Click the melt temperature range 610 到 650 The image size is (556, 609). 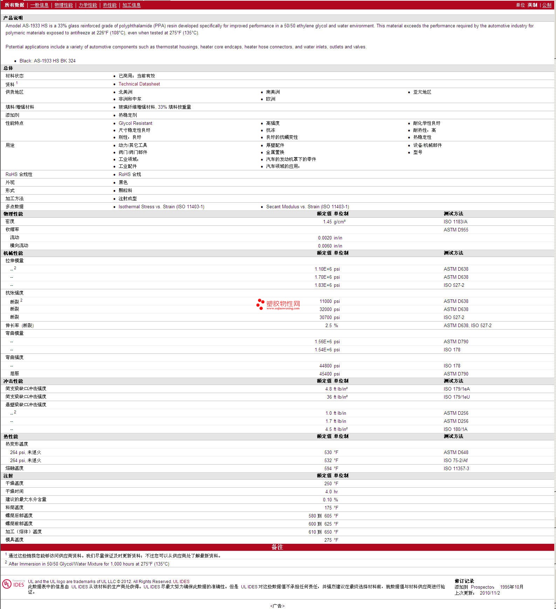coord(320,532)
